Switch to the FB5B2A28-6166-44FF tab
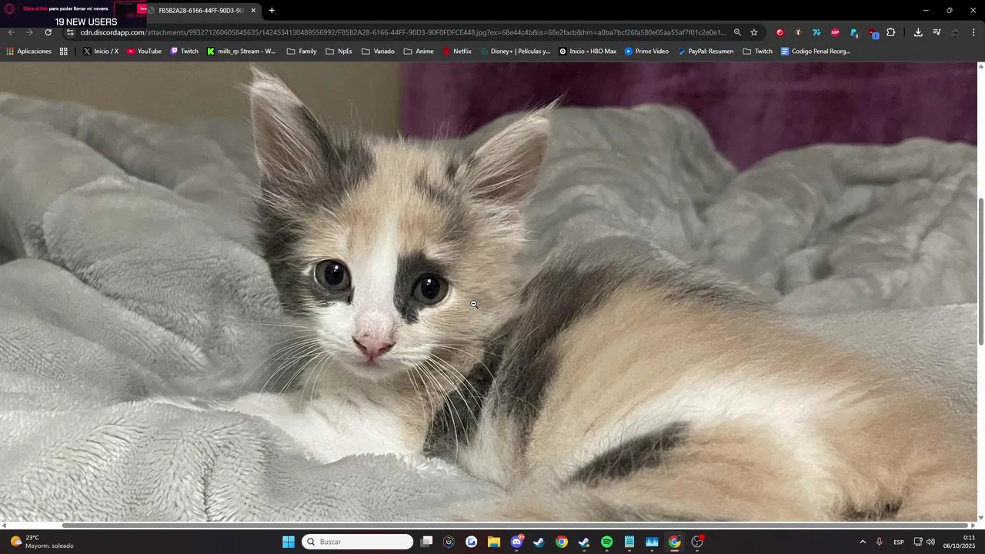The image size is (985, 554). (x=202, y=11)
